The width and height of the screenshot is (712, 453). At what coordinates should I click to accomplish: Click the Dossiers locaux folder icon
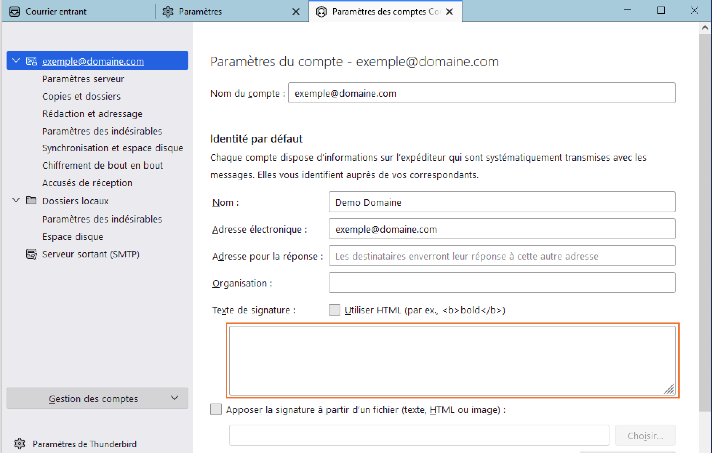[31, 201]
